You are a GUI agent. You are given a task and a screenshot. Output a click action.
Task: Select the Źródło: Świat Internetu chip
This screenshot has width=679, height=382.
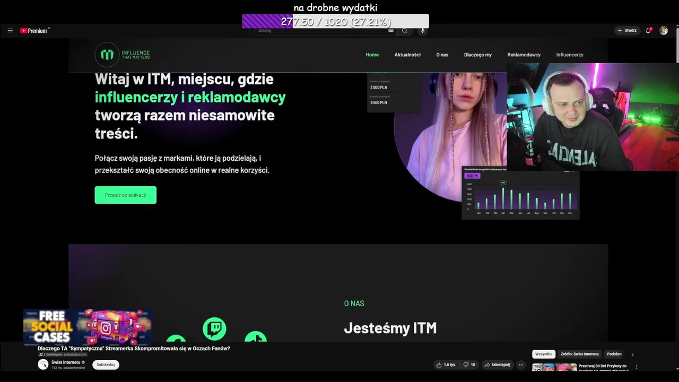pos(579,354)
